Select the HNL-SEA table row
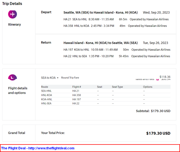Screen dimensions: 180x152 (106, 103)
